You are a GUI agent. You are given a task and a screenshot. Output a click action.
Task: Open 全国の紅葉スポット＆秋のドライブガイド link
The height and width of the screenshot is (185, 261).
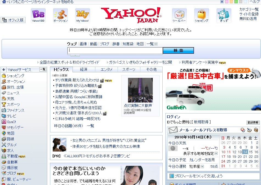point(70,62)
